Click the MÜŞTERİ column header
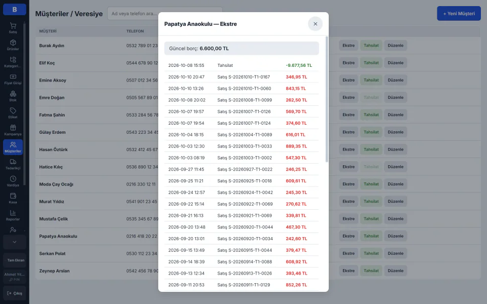The height and width of the screenshot is (304, 487). [48, 31]
